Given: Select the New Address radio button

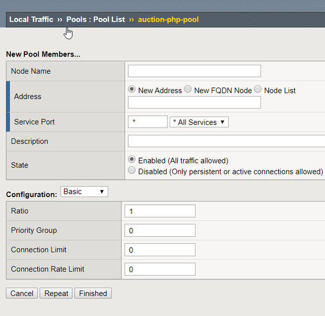Looking at the screenshot, I should [x=132, y=90].
